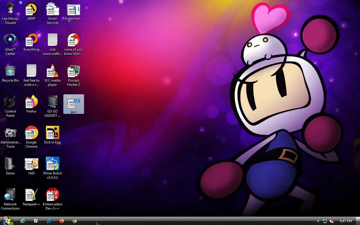The image size is (360, 225).
Task: Select the GO GO GADGET folder icon
Action: [x=53, y=106]
